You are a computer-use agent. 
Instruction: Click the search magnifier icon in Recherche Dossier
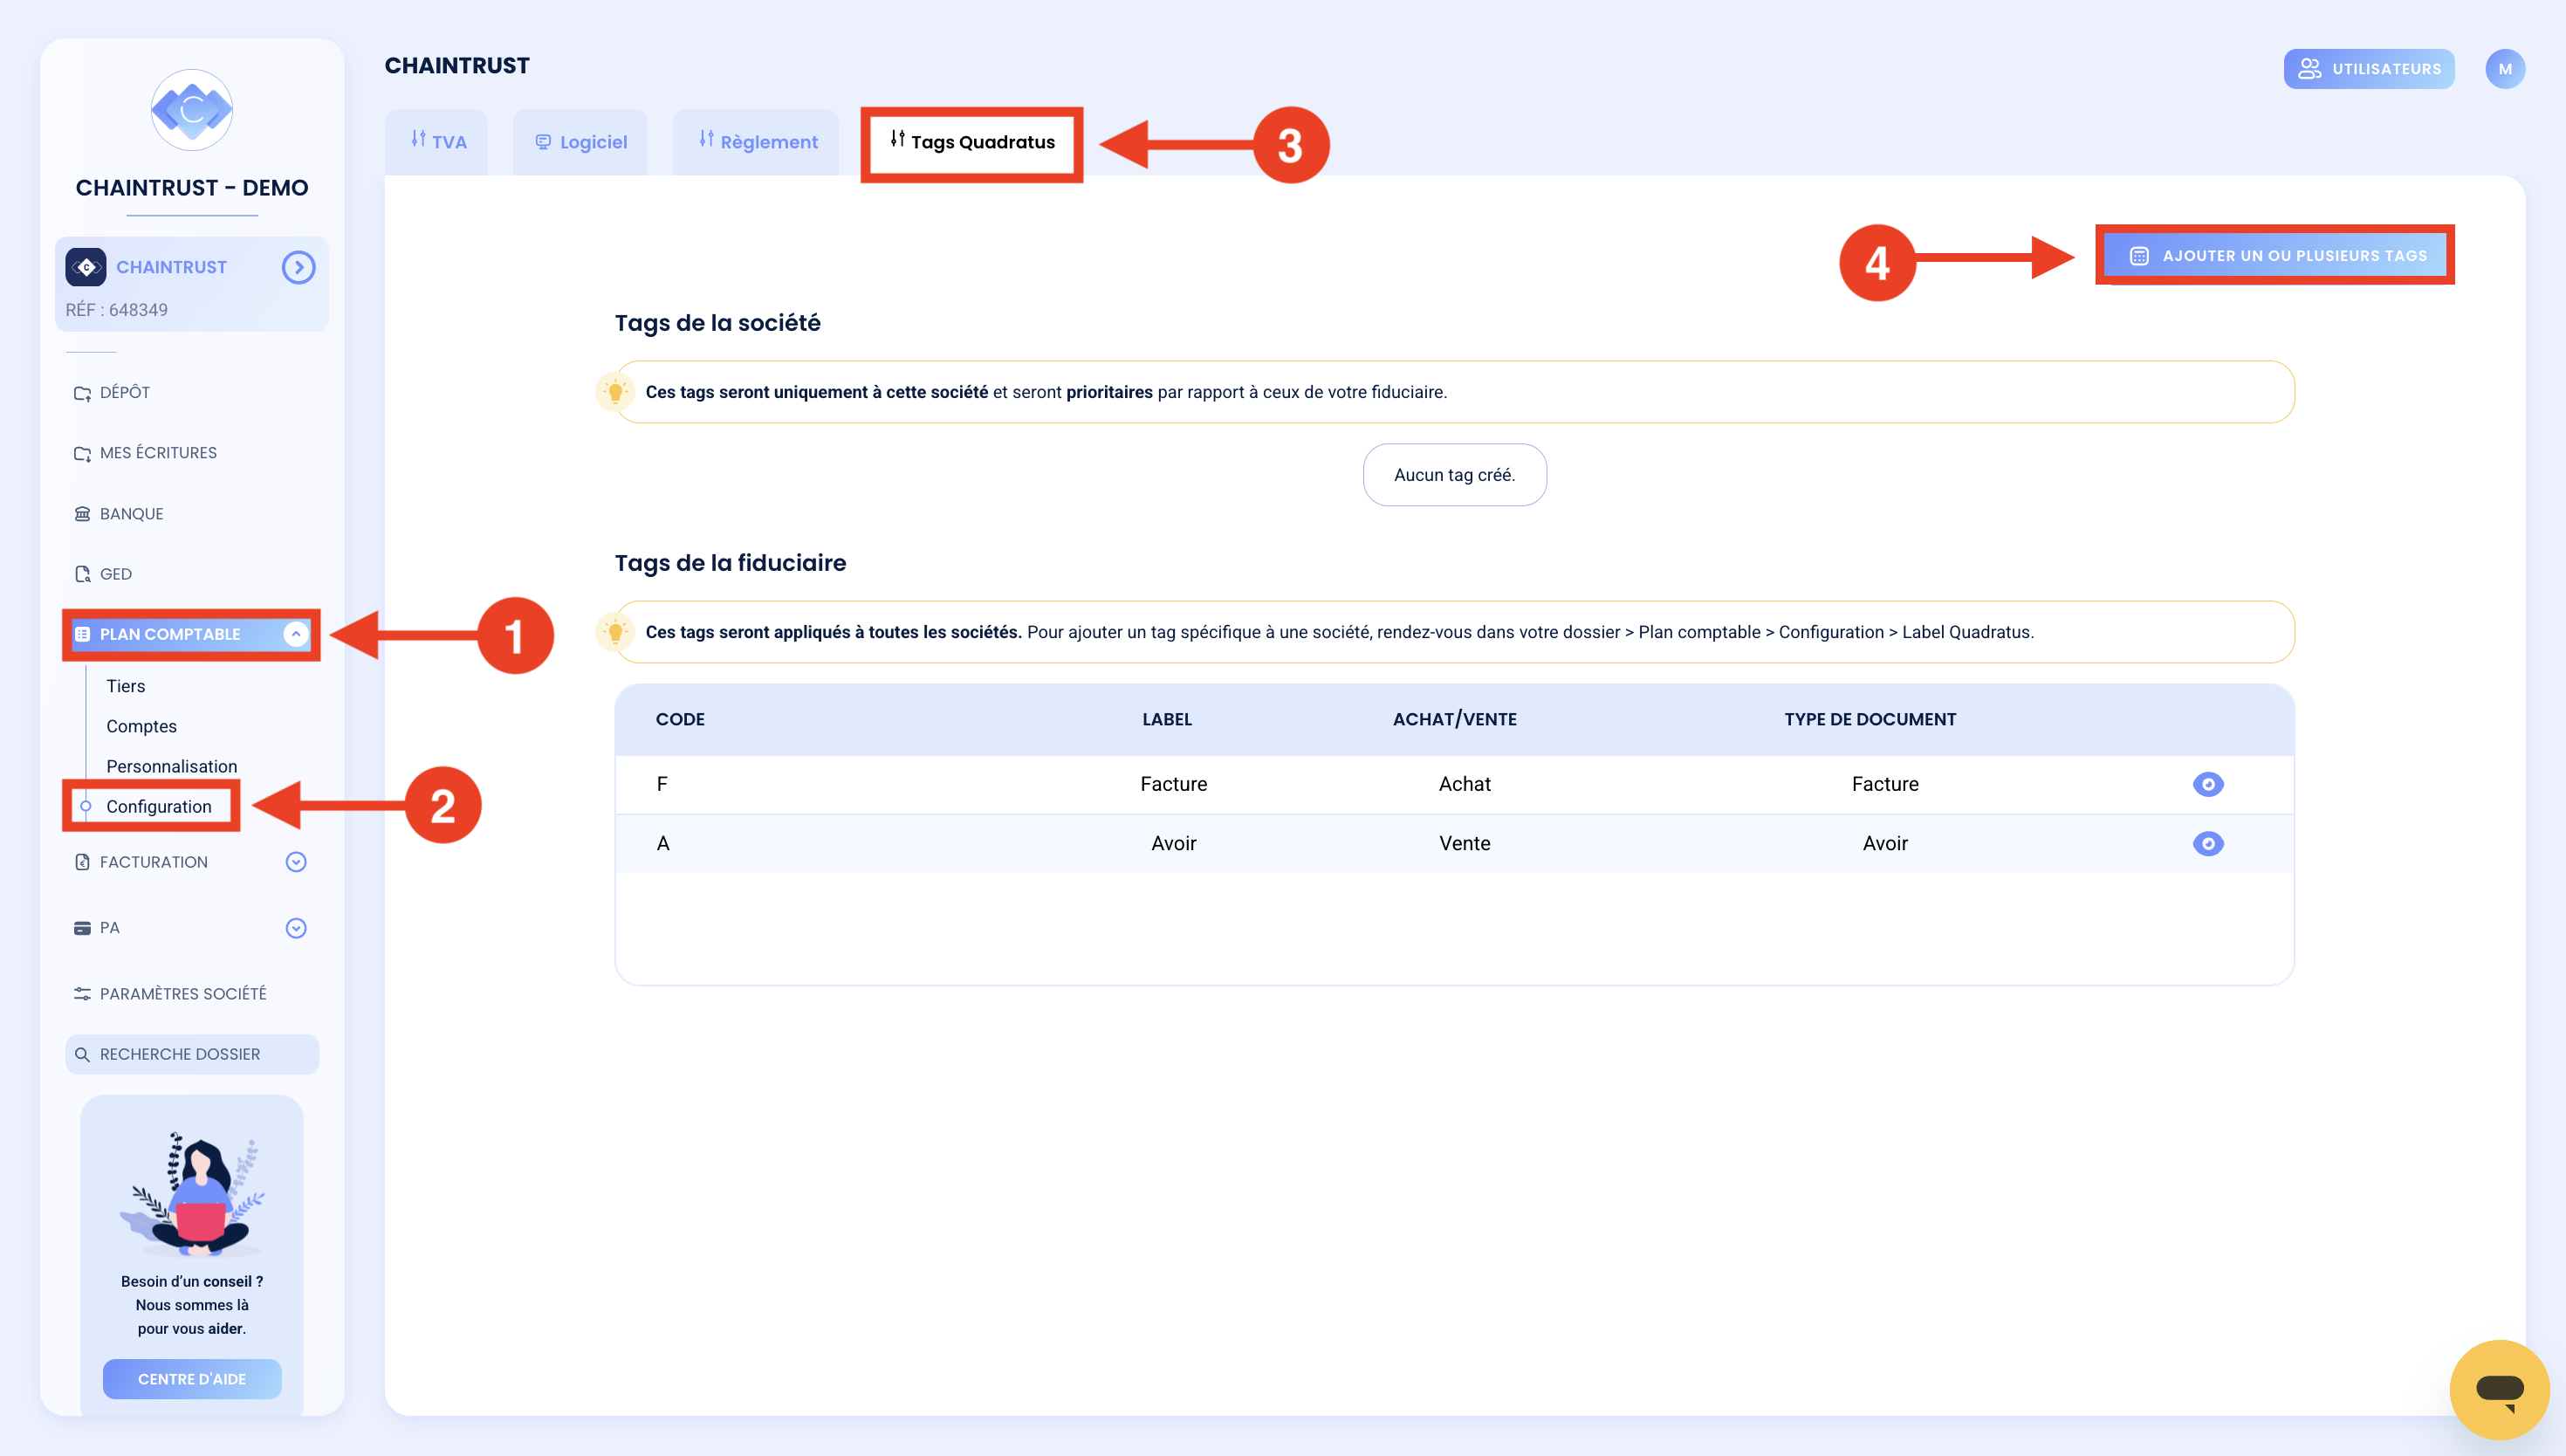(82, 1055)
